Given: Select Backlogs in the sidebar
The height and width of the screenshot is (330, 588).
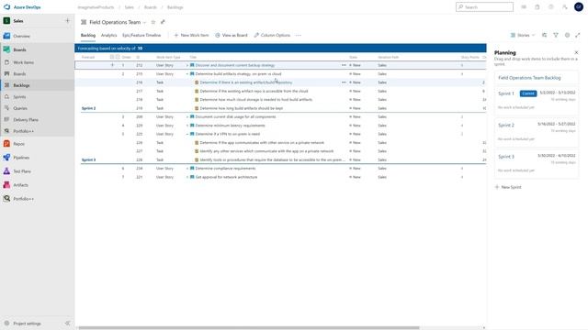Looking at the screenshot, I should tap(21, 85).
